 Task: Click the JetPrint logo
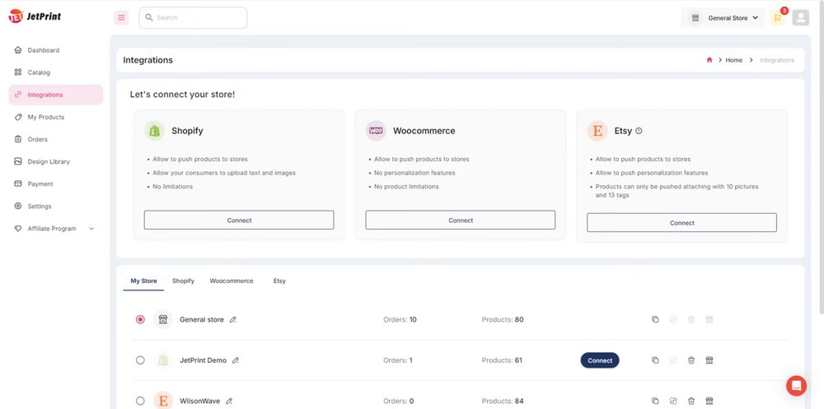coord(35,16)
